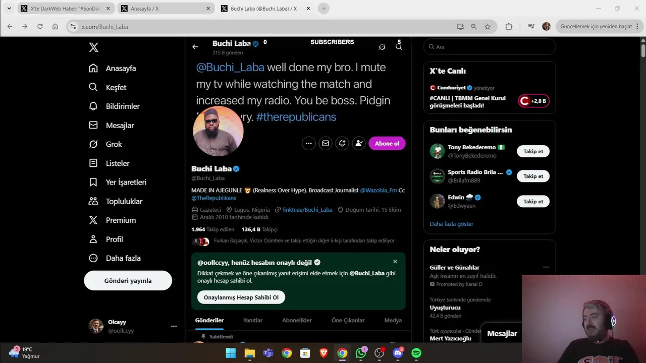646x363 pixels.
Task: Open the 136,4 B Takipçi list
Action: pos(259,229)
